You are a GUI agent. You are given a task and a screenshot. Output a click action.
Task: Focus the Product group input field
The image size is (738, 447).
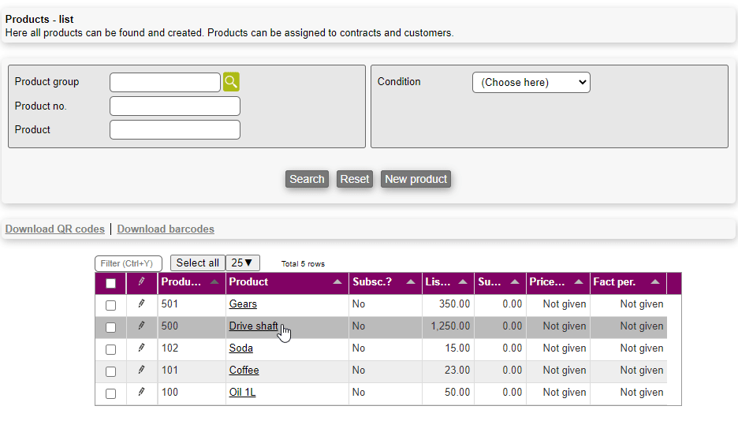point(165,82)
